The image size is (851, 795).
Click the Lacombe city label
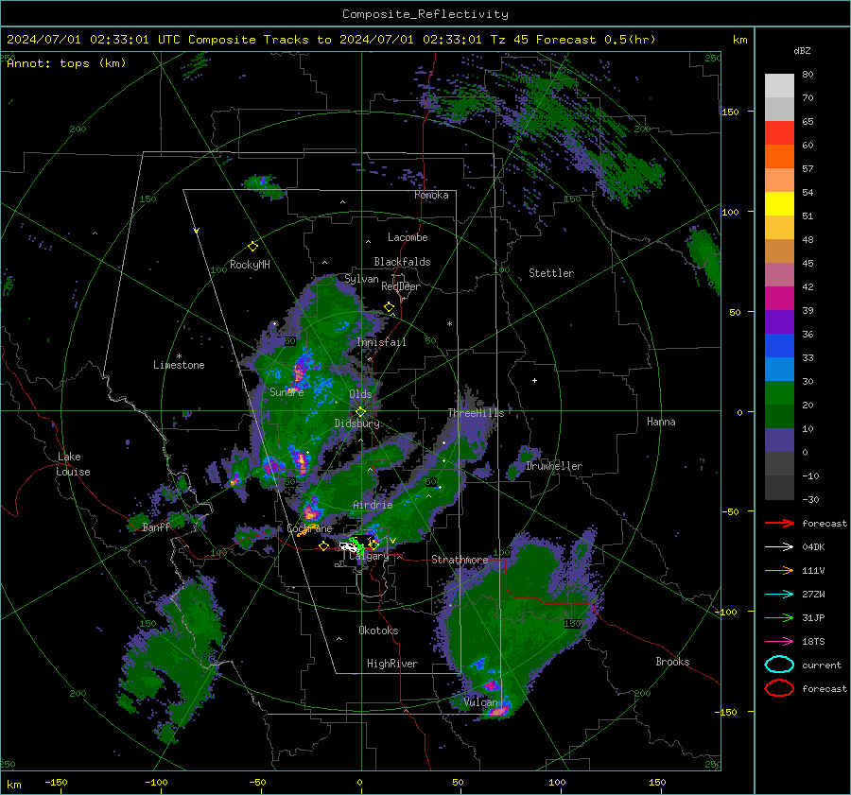pyautogui.click(x=408, y=237)
